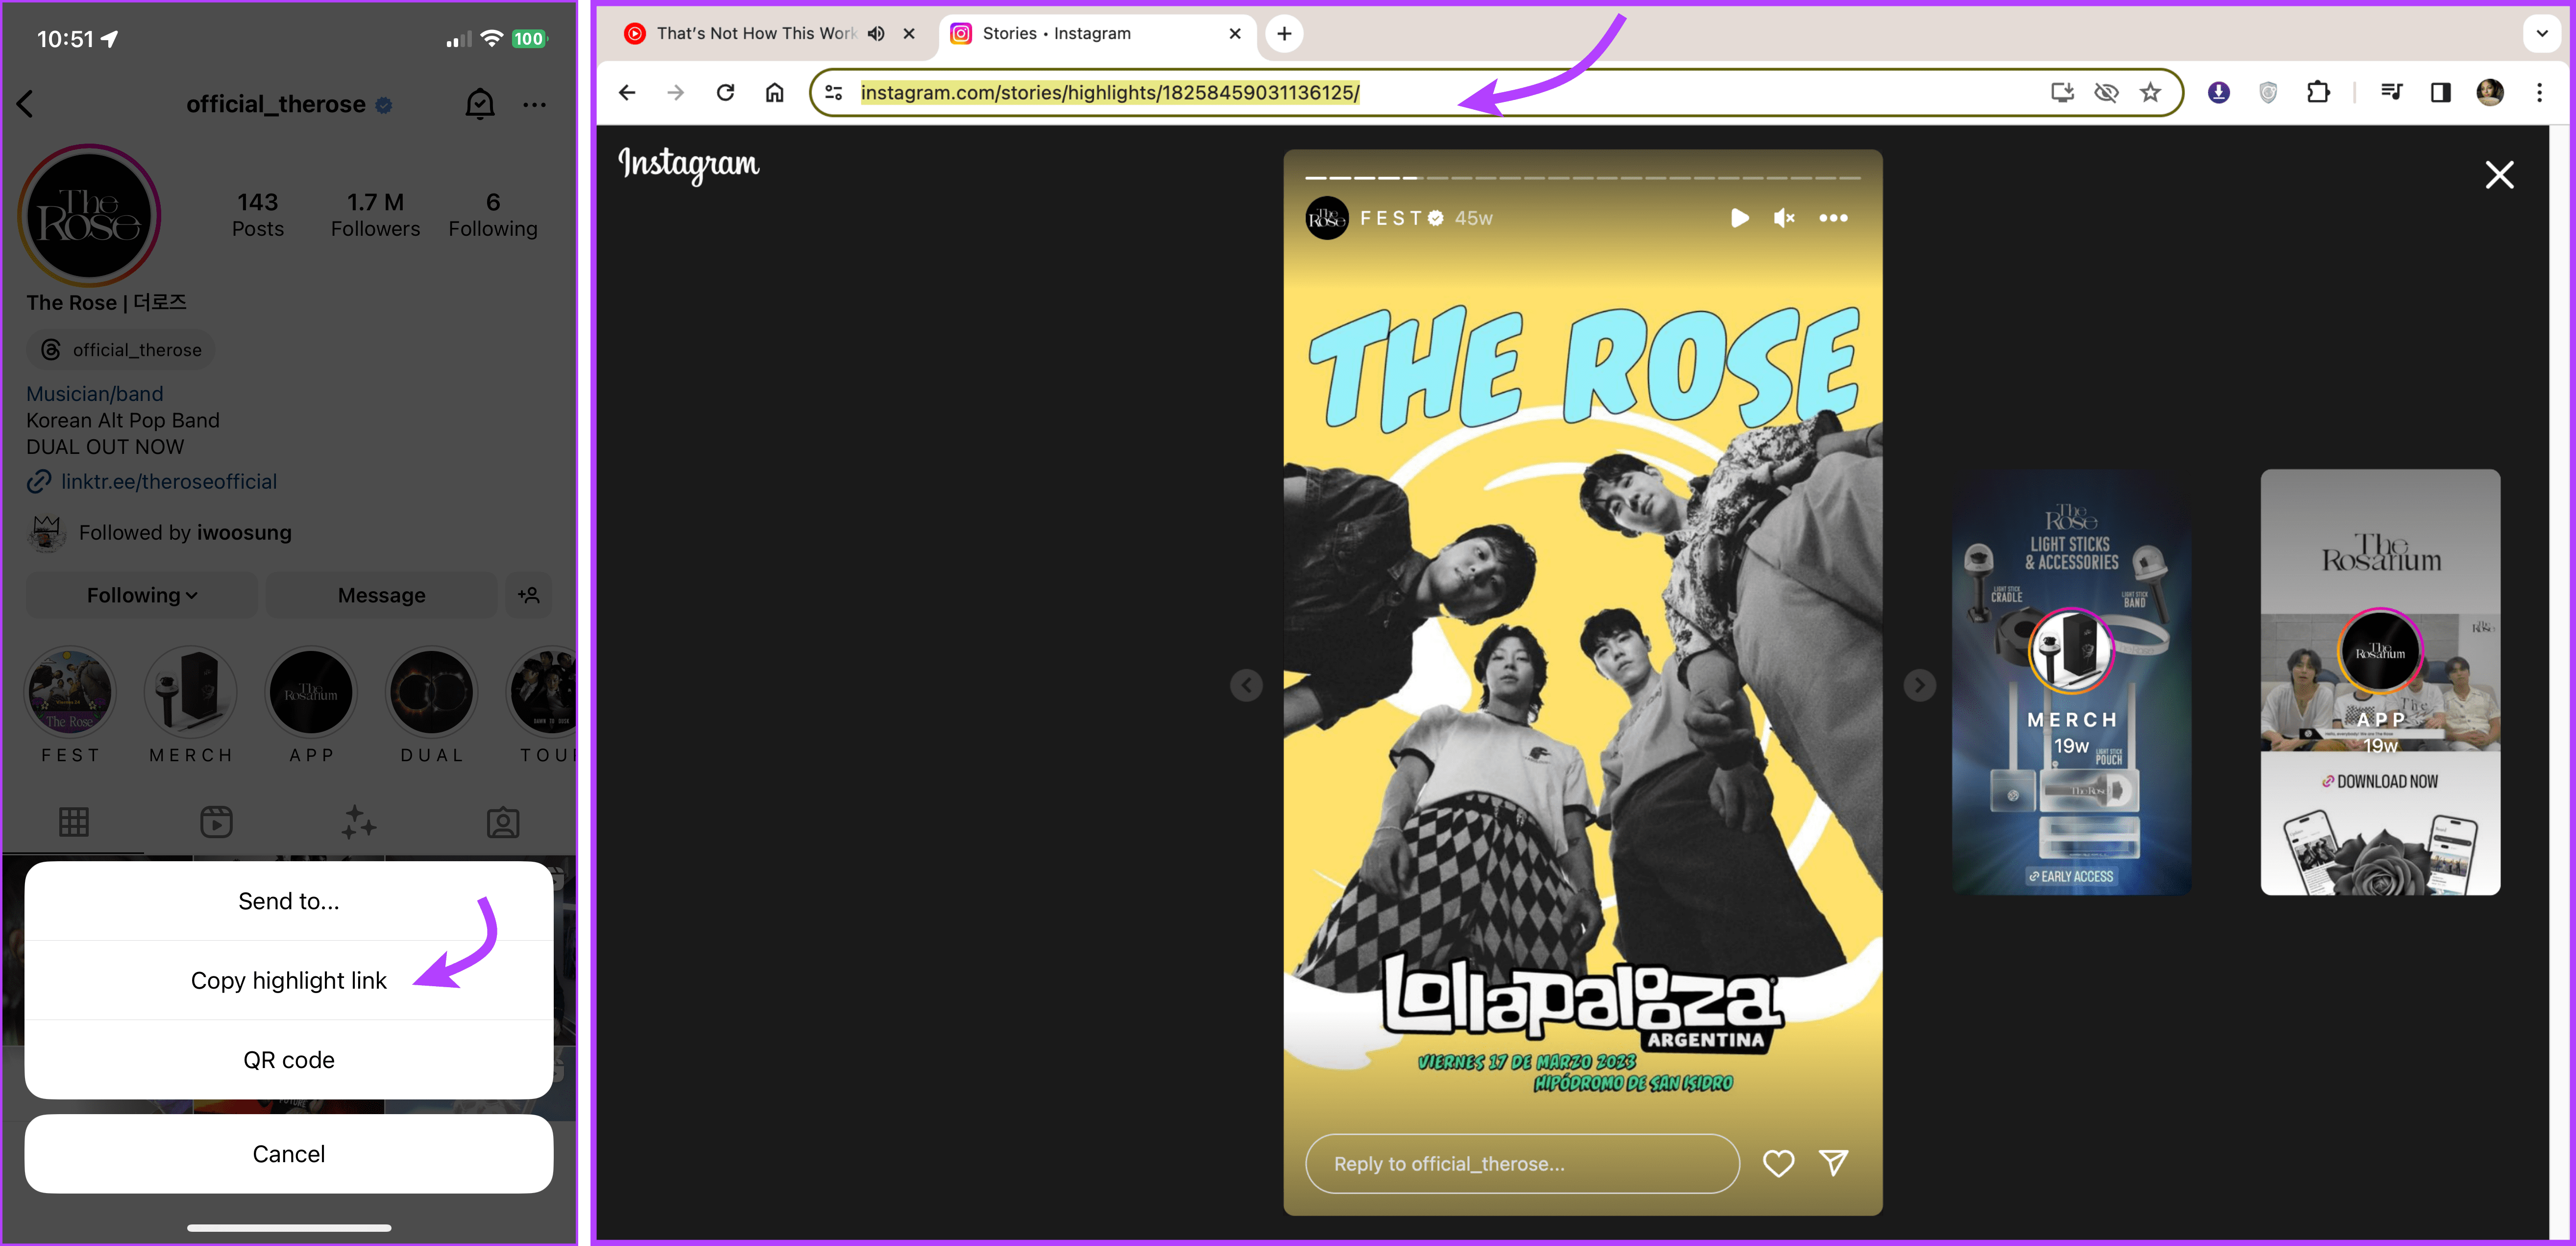
Task: Select Copy highlight link from the menu
Action: point(288,980)
